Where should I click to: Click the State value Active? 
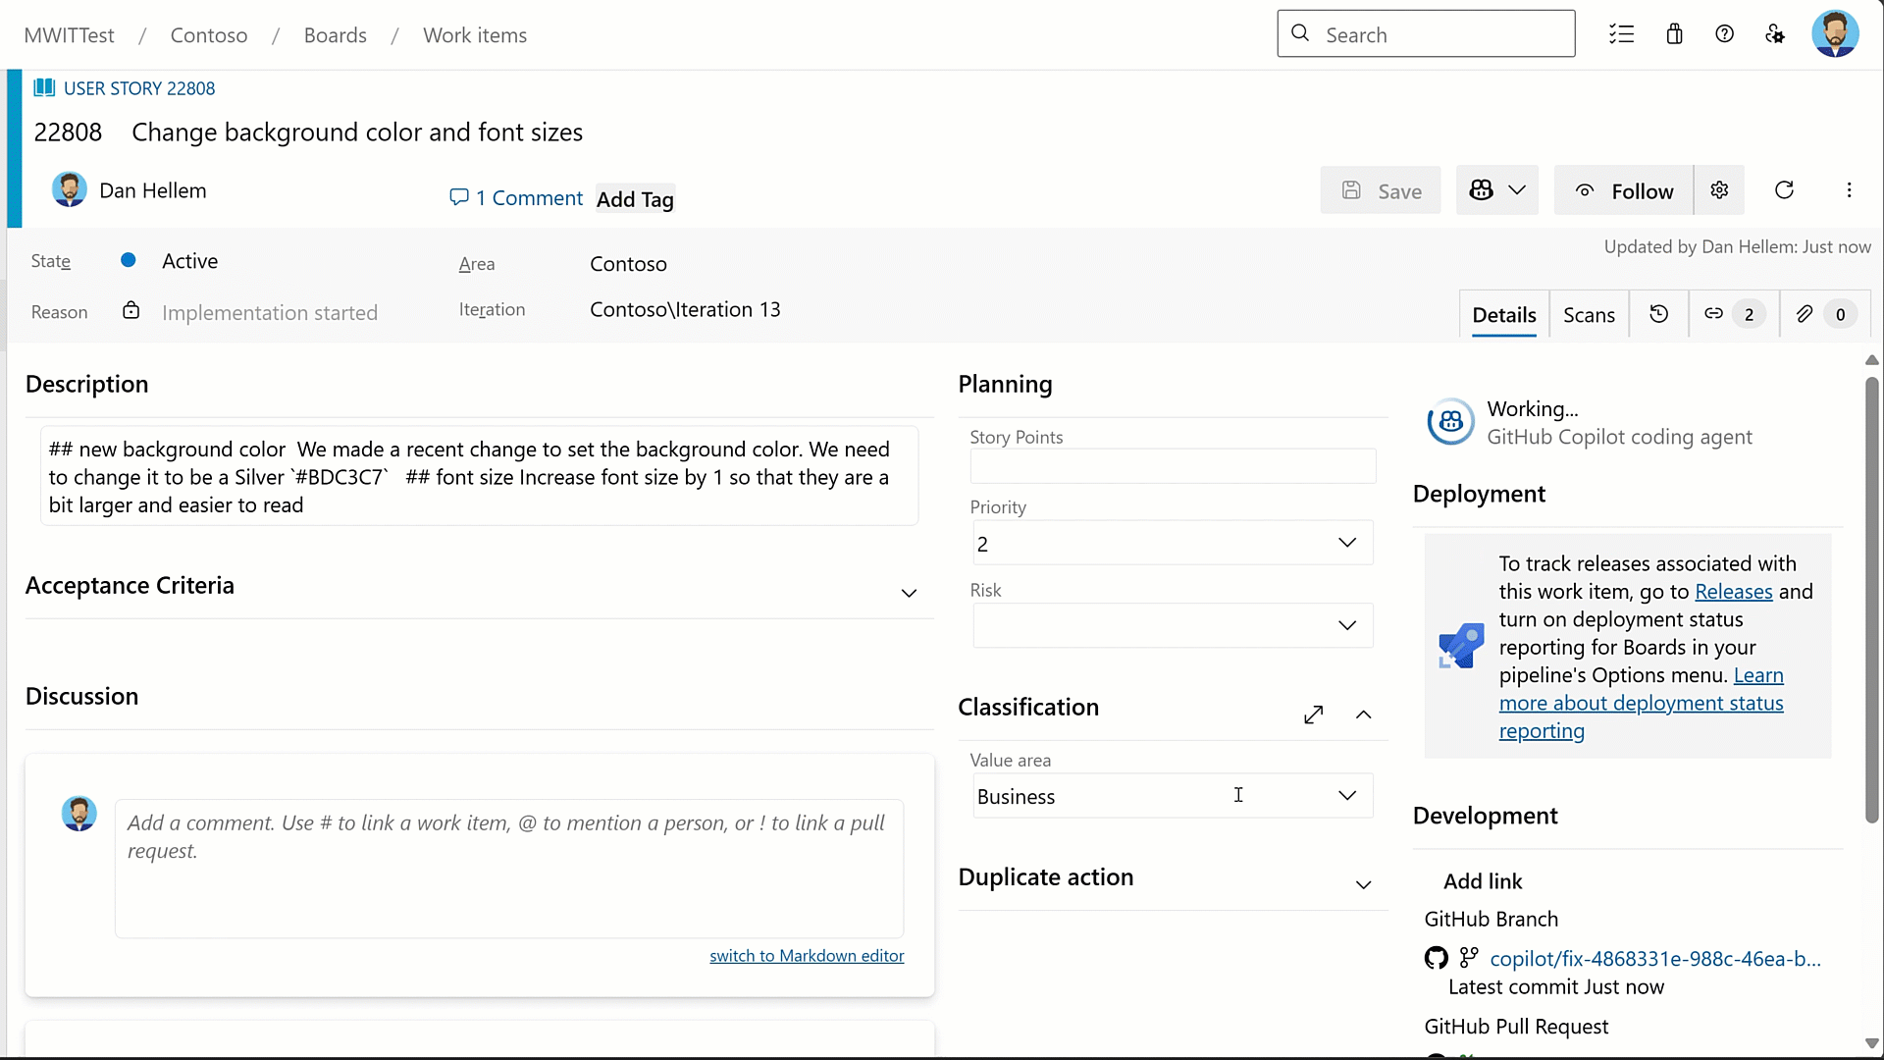190,261
